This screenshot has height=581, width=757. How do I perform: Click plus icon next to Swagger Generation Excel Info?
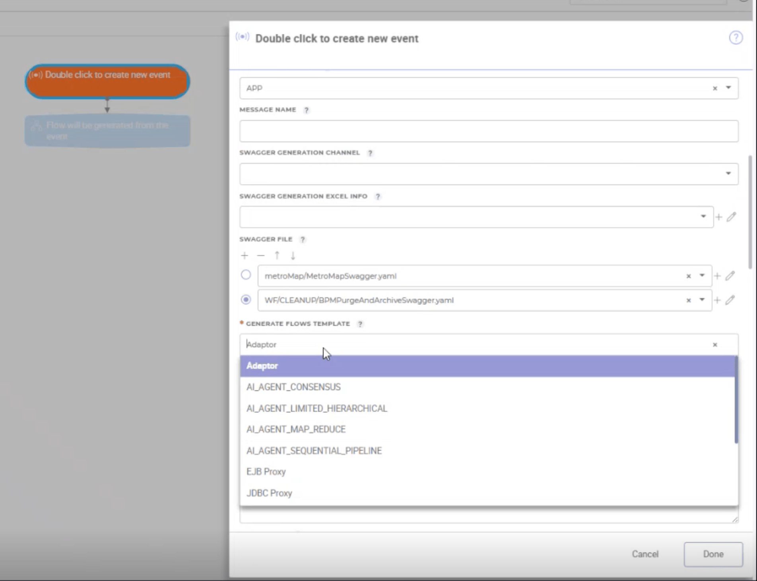[x=718, y=217]
